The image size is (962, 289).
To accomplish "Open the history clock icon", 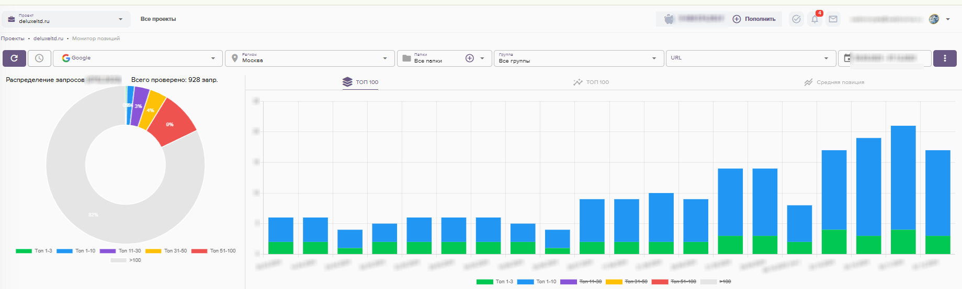I will pyautogui.click(x=39, y=58).
